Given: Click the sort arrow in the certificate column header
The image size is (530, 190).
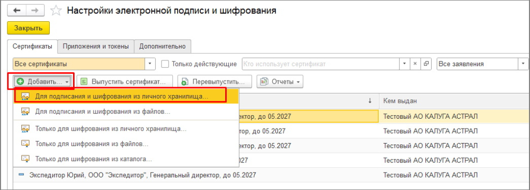Looking at the screenshot, I should click(370, 100).
